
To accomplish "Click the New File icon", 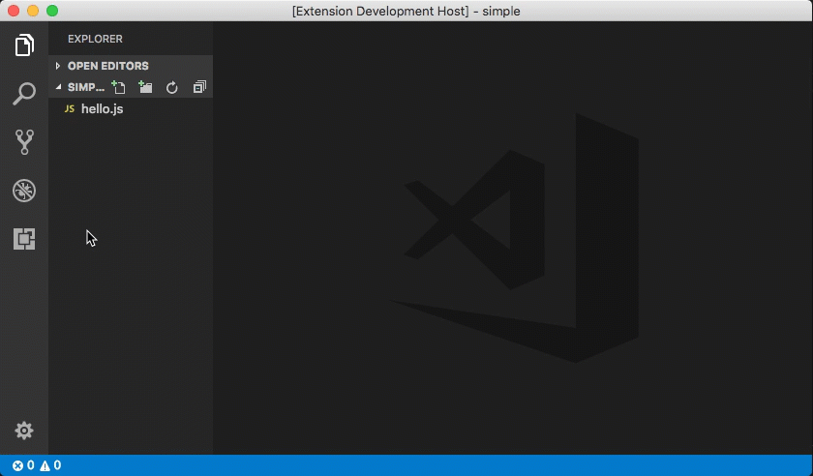I will click(x=119, y=87).
